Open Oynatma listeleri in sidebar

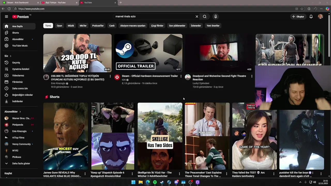19,69
